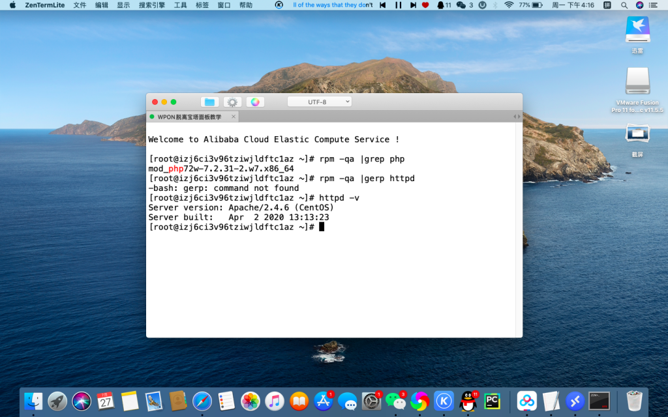Skip to next track in menu bar

[x=412, y=5]
